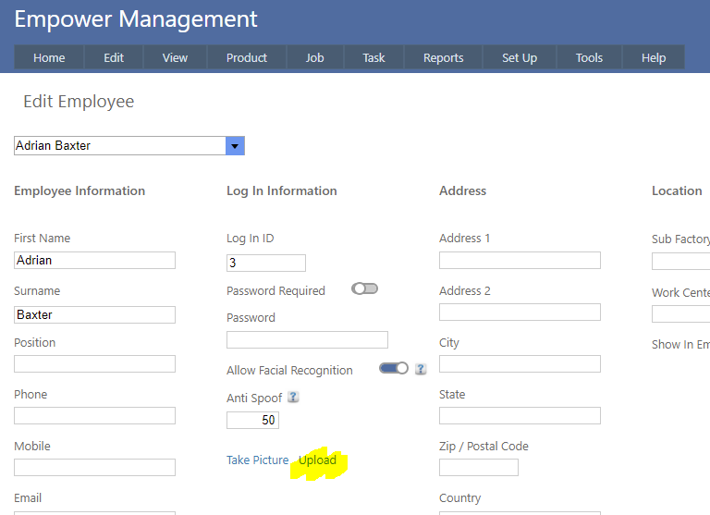Image resolution: width=710 pixels, height=515 pixels.
Task: Click the Take Picture link
Action: coord(258,460)
